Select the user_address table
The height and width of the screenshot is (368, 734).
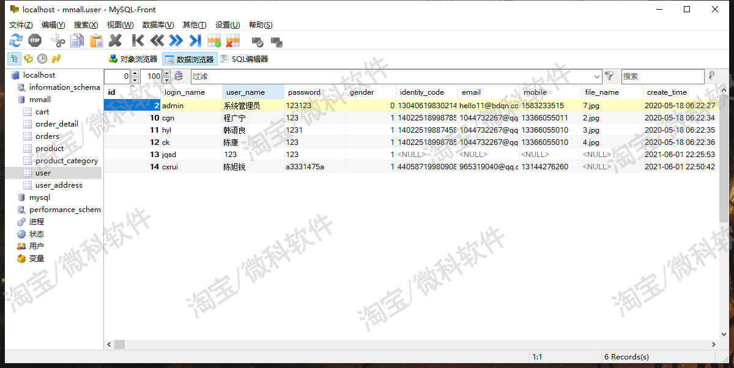click(59, 185)
